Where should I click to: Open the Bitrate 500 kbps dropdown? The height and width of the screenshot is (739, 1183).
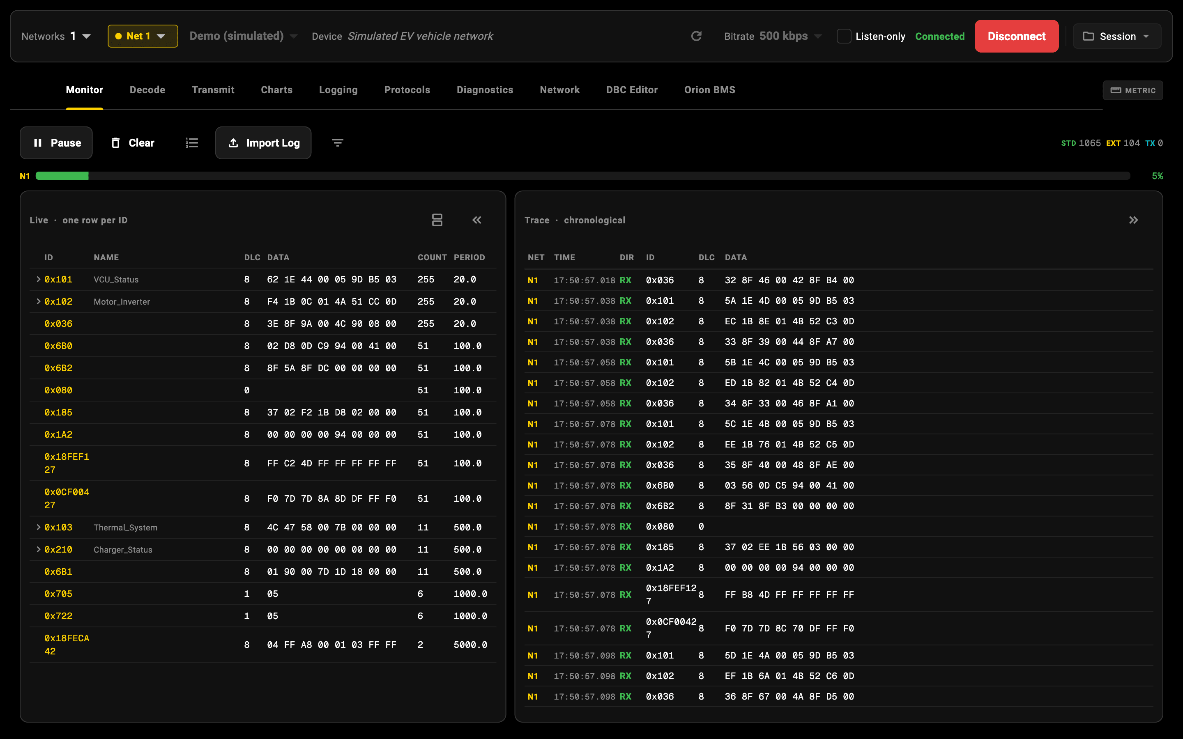(773, 36)
